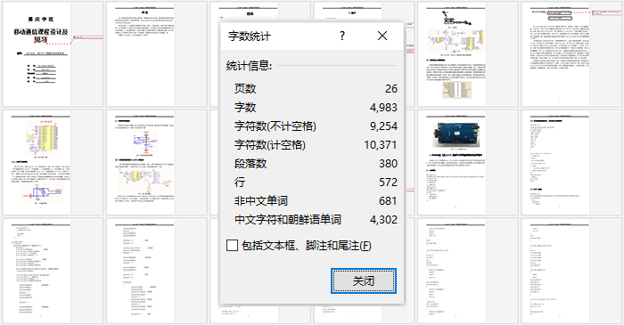Screen dimensions: 624x325
Task: Click the red comment balloon beside the cover page
Action: coord(88,37)
